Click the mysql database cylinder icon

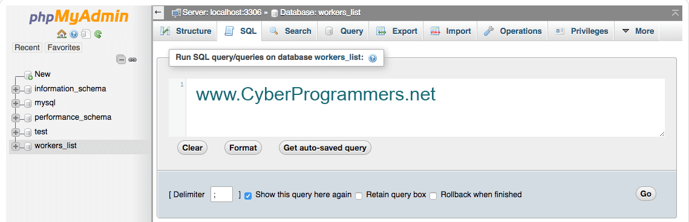point(27,104)
